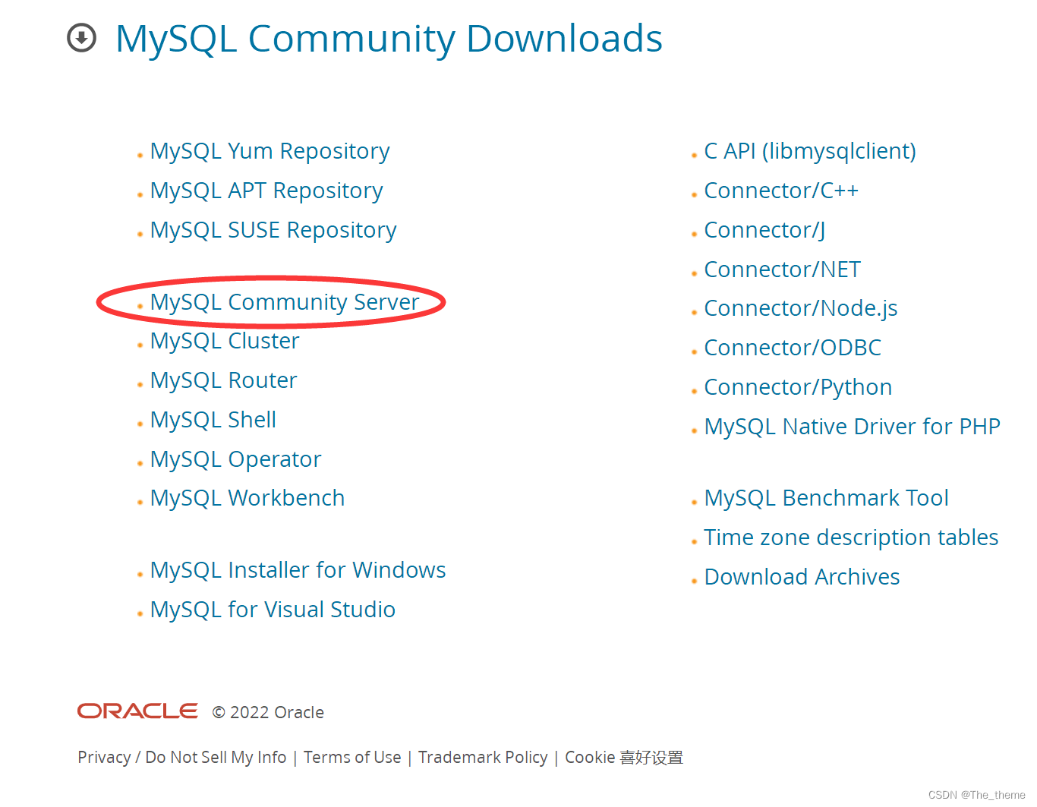Open Cookie preferences settings link
The image size is (1037, 807).
pyautogui.click(x=624, y=758)
